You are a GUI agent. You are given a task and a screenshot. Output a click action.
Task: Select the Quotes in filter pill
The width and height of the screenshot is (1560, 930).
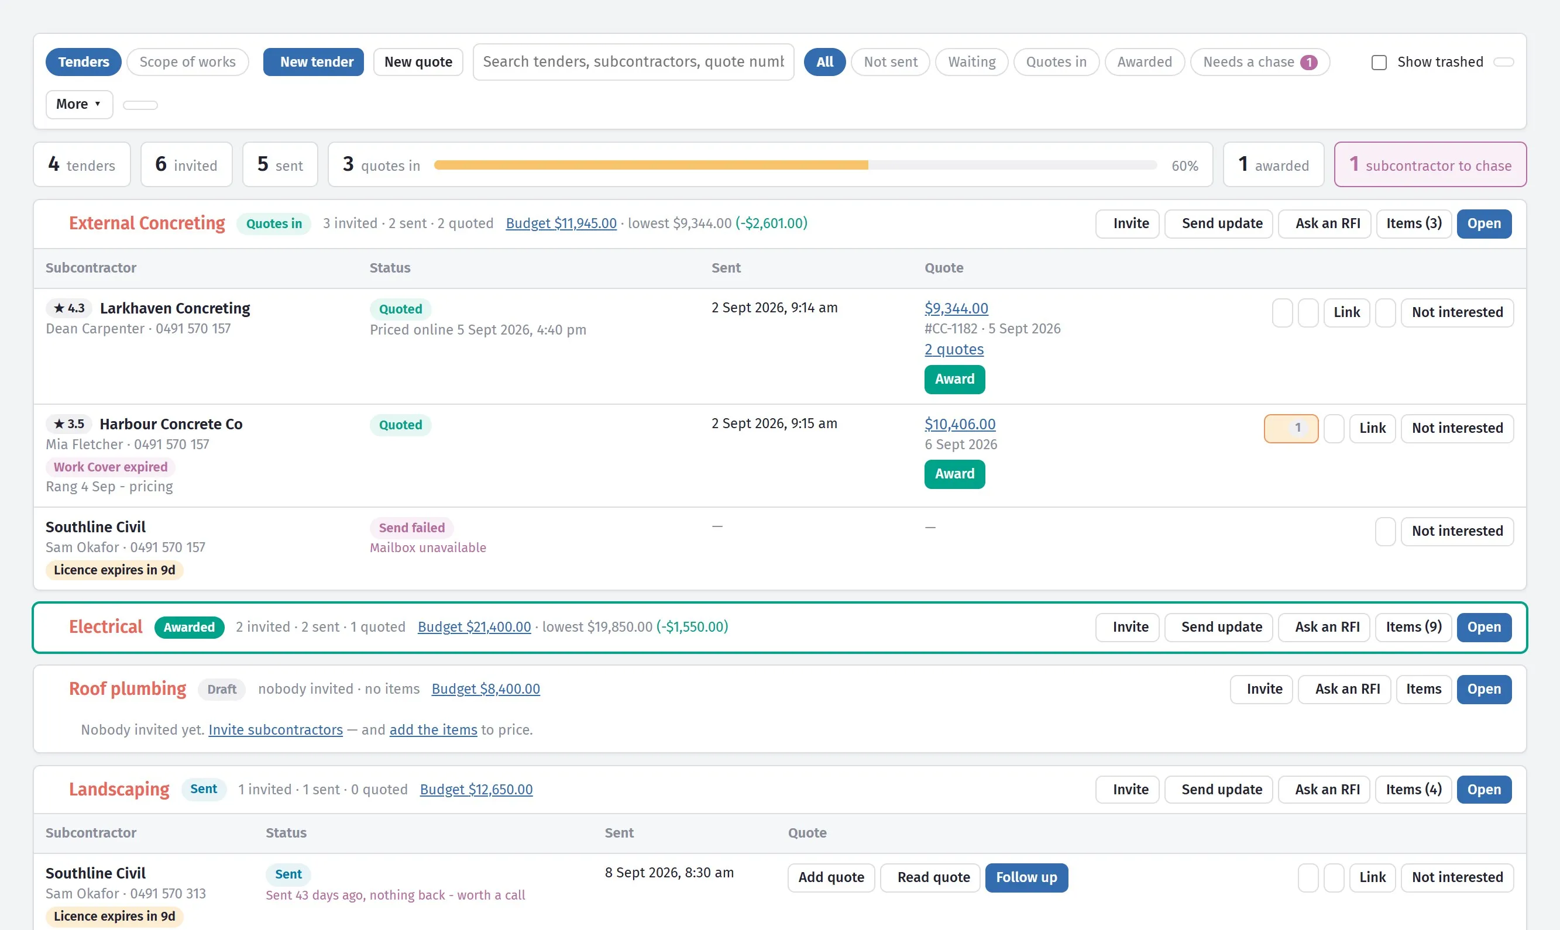(x=1056, y=62)
